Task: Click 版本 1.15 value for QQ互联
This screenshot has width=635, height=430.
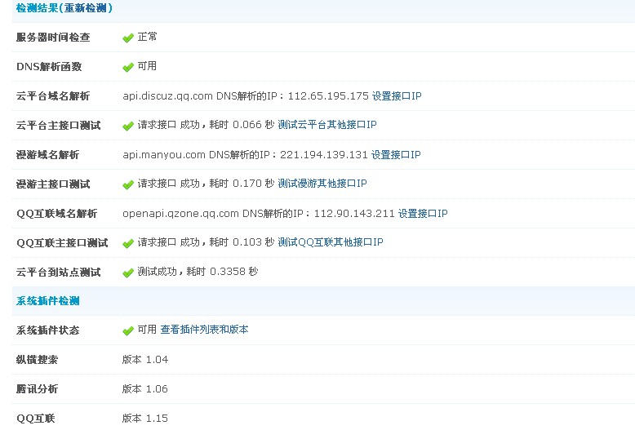Action: pyautogui.click(x=145, y=419)
